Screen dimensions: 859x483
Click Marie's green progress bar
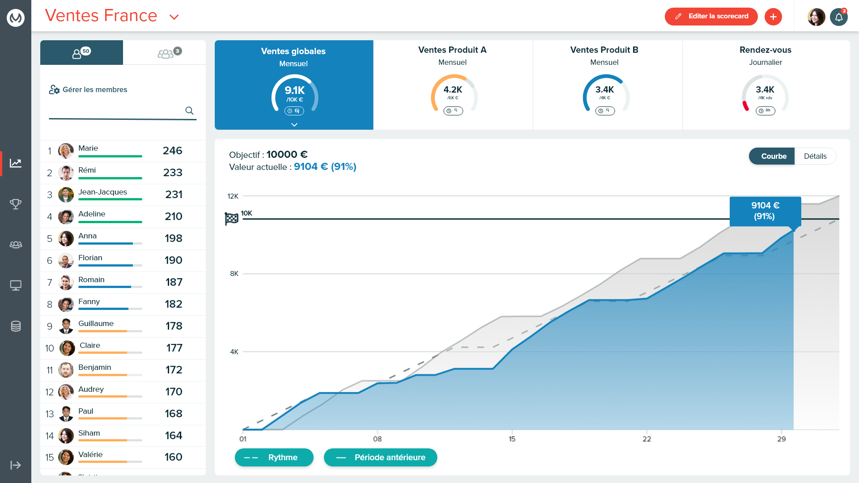click(x=110, y=157)
